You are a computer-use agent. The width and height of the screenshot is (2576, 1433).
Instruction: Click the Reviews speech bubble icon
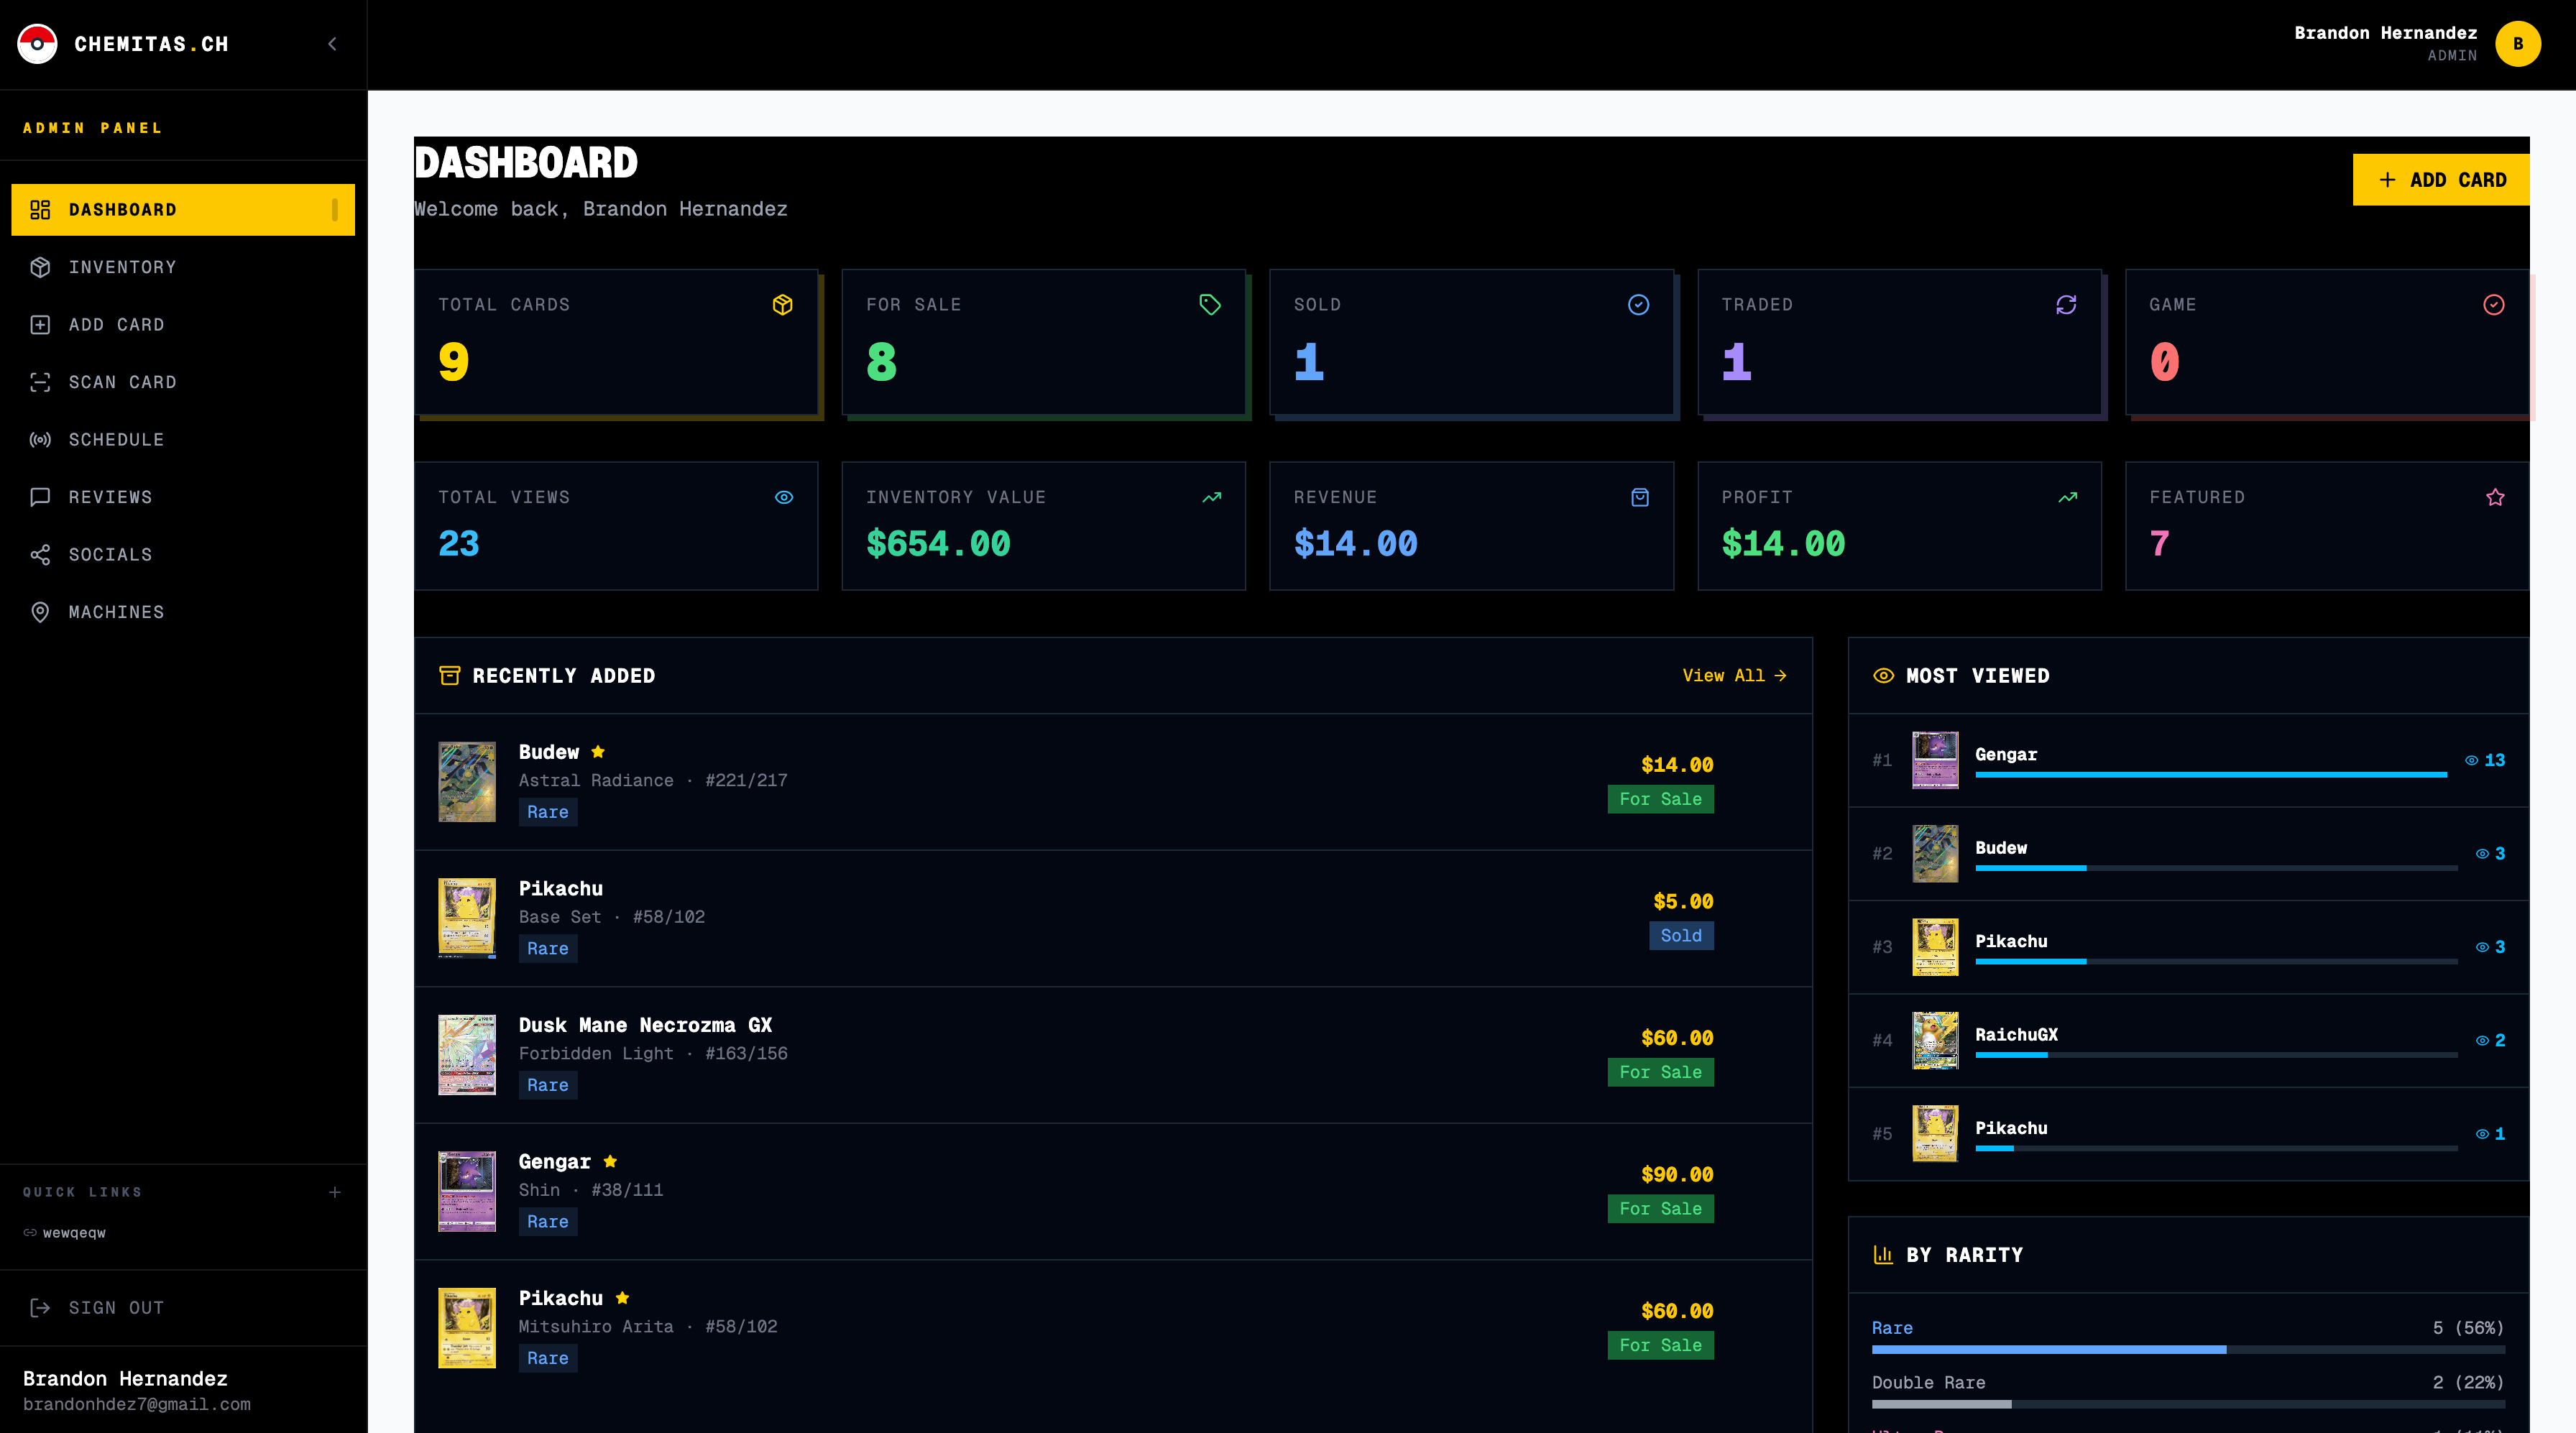(40, 497)
